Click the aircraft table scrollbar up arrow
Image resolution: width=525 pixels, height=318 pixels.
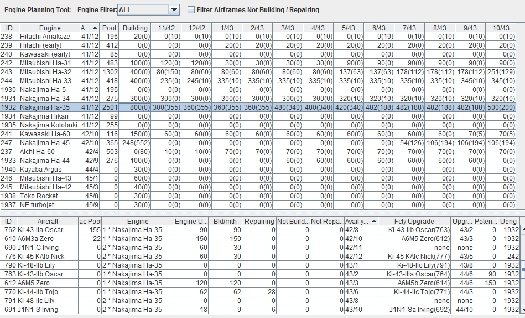(523, 230)
